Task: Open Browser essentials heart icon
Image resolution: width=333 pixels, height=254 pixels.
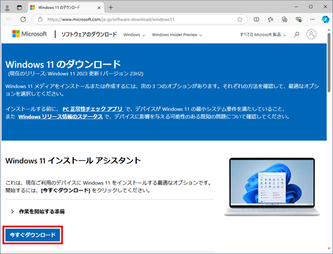Action: (298, 19)
